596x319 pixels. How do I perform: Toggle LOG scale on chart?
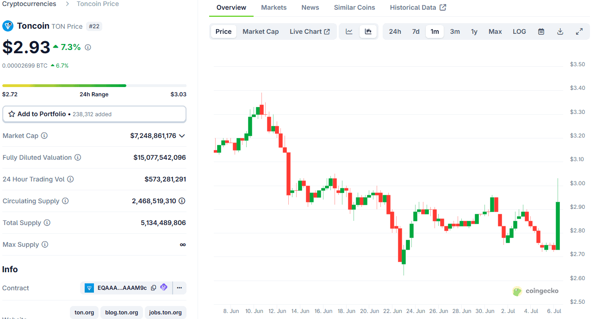pos(519,31)
